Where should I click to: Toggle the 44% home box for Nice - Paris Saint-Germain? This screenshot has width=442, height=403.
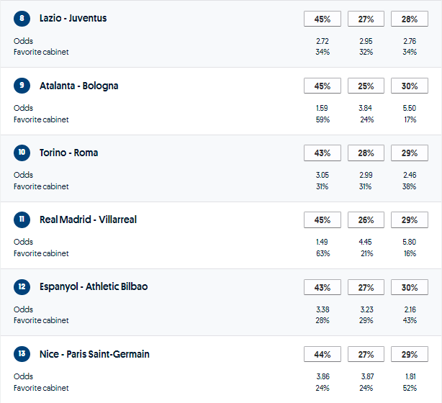coord(323,354)
